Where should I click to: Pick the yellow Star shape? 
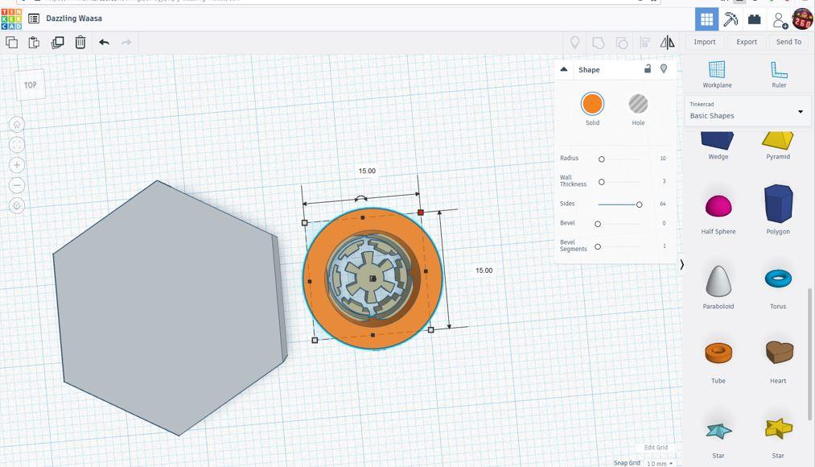778,438
